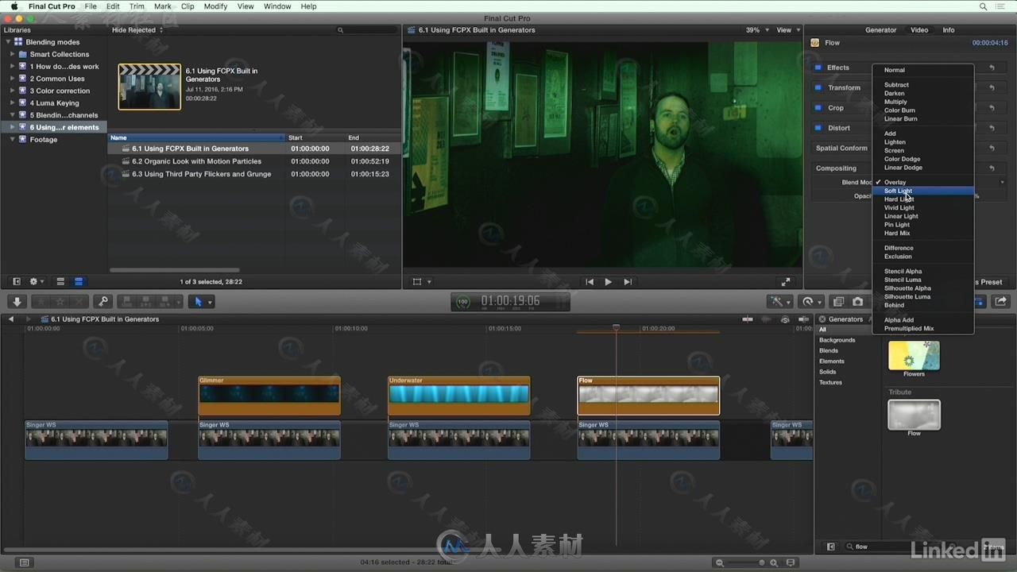Select the arrow select tool
Viewport: 1017px width, 572px height.
tap(199, 302)
